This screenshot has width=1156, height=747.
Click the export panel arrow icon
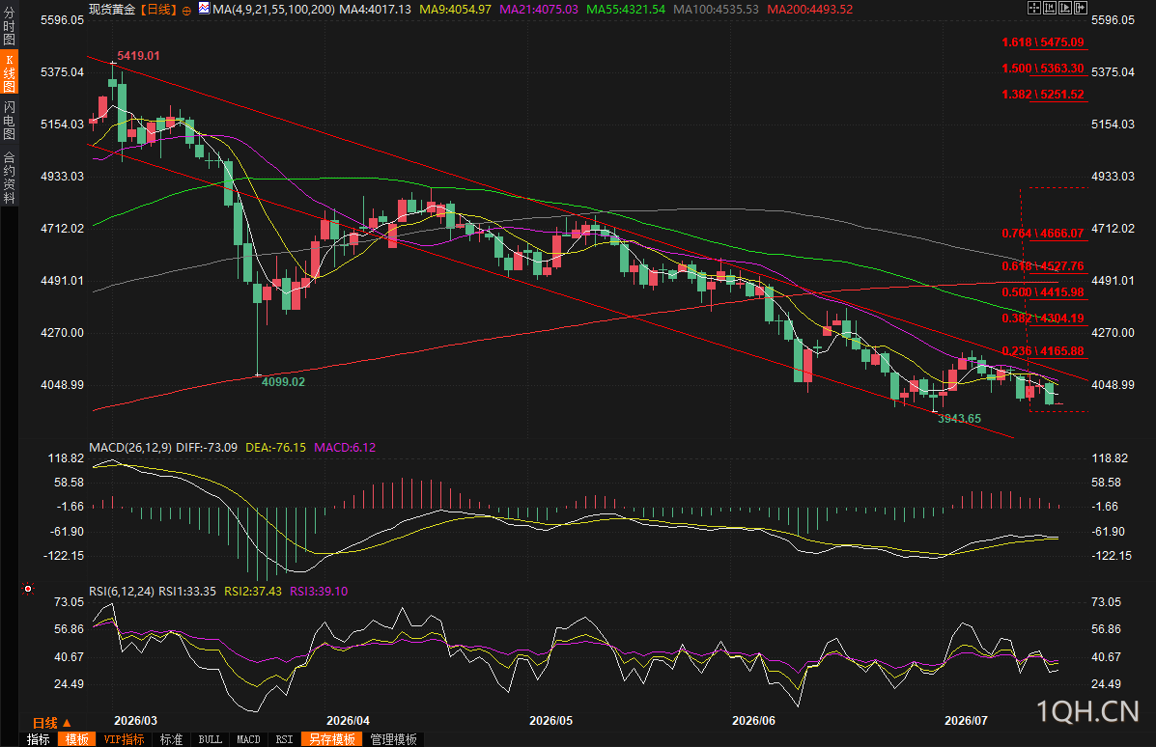1080,8
